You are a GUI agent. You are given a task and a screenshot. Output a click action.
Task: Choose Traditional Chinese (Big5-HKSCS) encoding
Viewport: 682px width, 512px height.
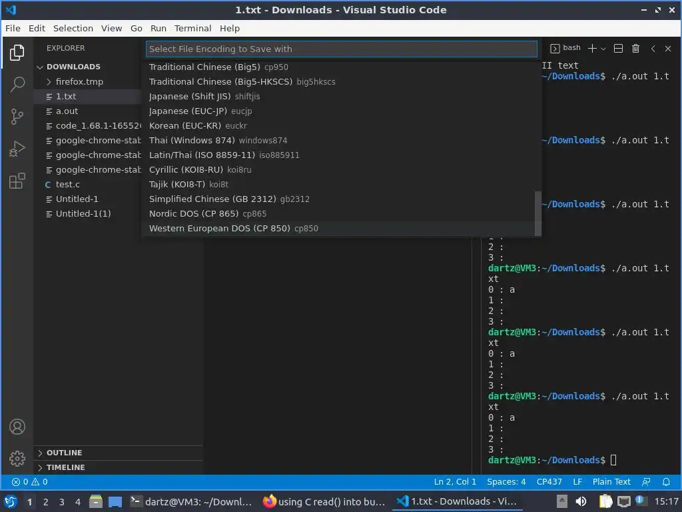[338, 82]
